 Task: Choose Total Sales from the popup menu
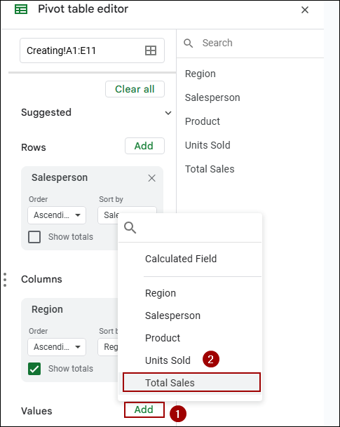[191, 383]
